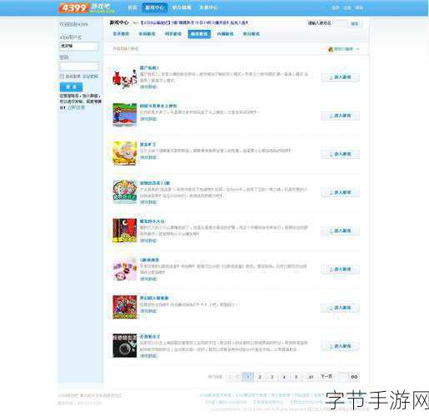Click 进入游戏 beside the pink cartoon faces game

340,270
